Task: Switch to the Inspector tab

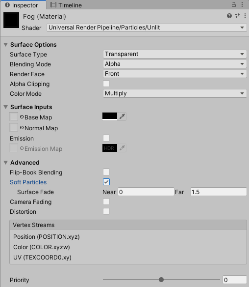Action: click(x=23, y=5)
